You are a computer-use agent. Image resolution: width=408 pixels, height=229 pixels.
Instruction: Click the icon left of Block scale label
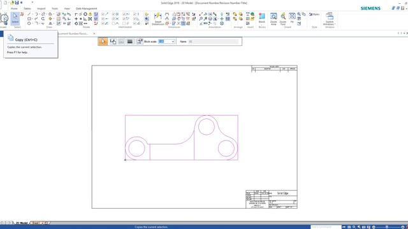tap(140, 41)
